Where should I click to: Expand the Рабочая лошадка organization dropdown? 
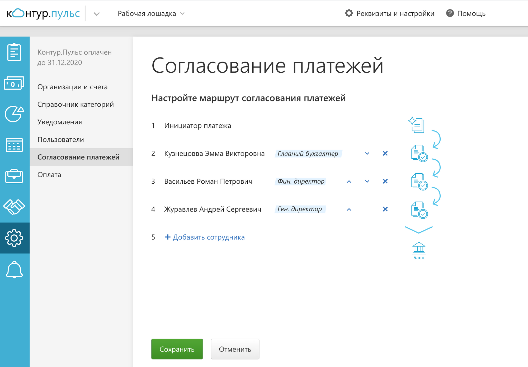pos(151,13)
